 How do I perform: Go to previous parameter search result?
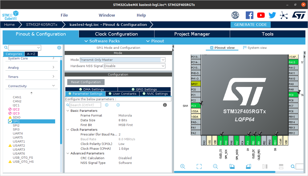[107, 105]
